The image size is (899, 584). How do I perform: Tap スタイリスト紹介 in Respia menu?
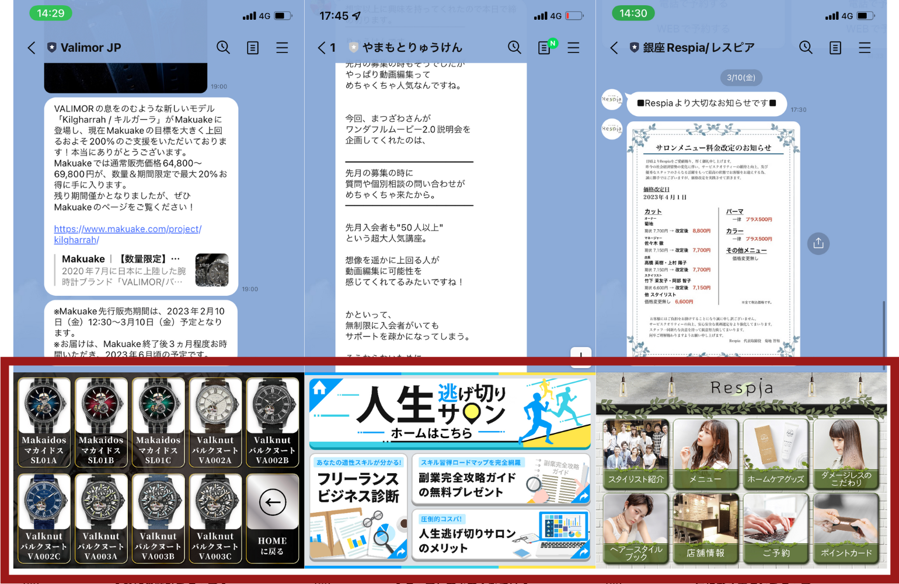[x=636, y=453]
